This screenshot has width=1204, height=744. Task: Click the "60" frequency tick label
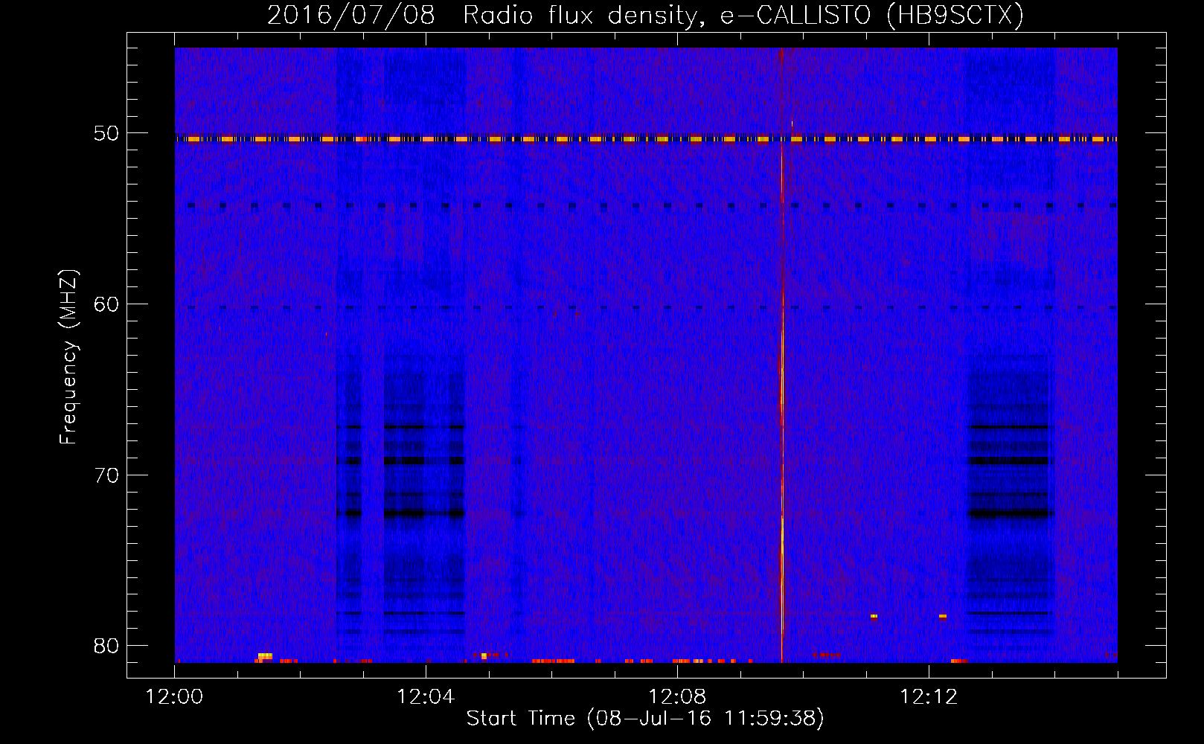pos(106,304)
